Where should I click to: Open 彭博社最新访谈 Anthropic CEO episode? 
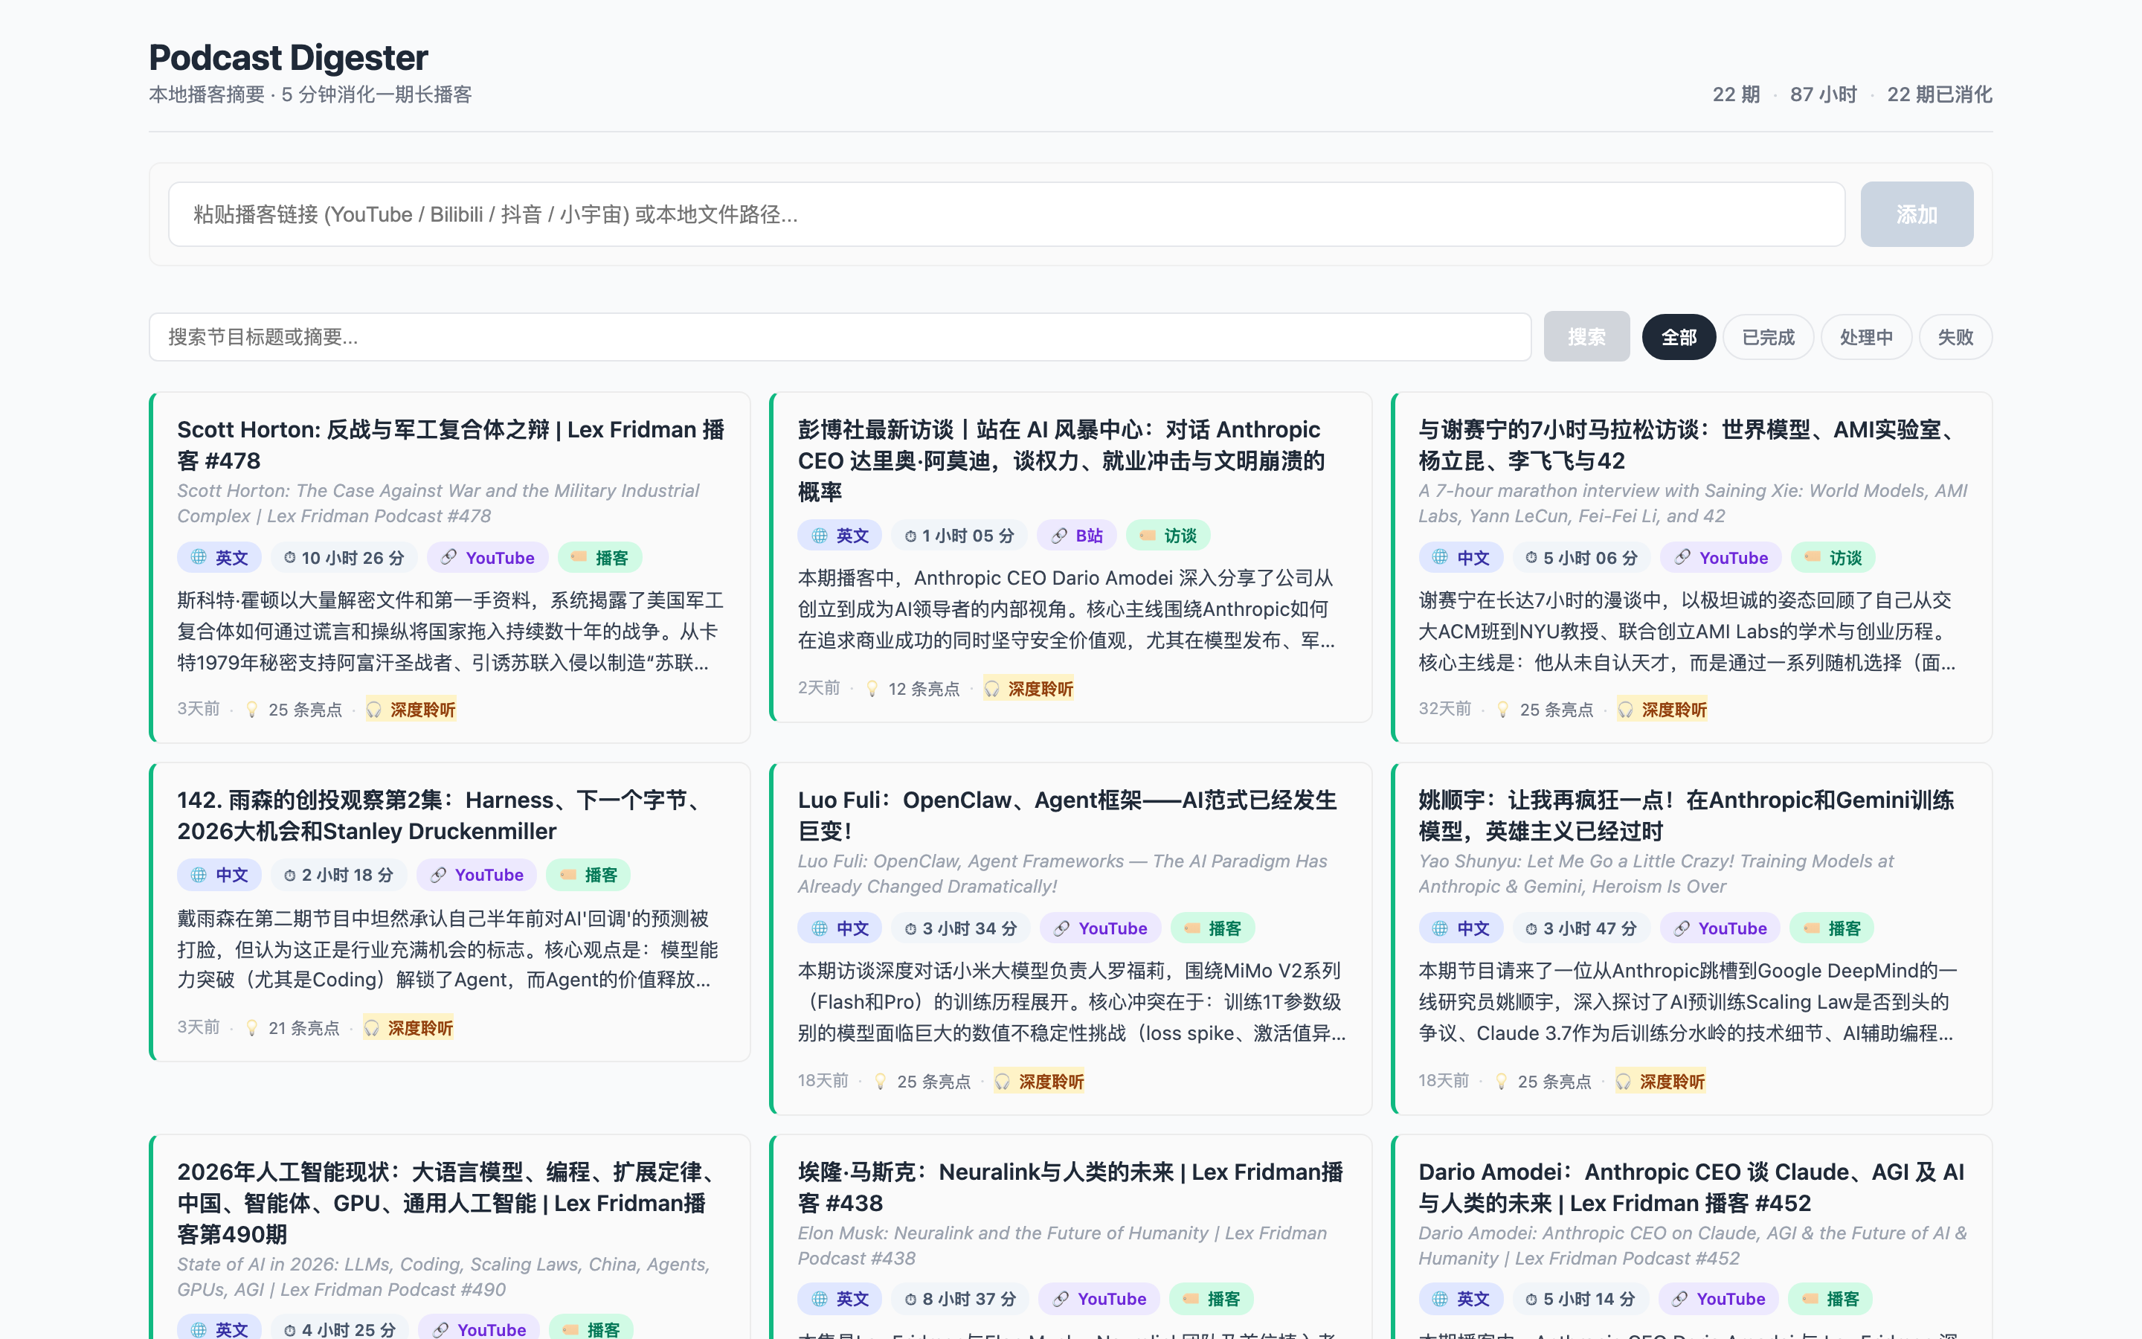[x=1061, y=460]
